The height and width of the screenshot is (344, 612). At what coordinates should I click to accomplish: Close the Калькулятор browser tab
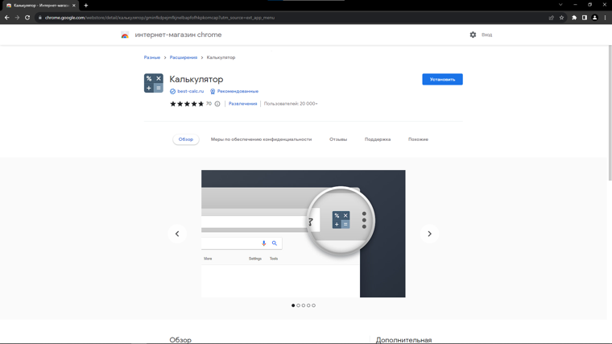(x=74, y=6)
